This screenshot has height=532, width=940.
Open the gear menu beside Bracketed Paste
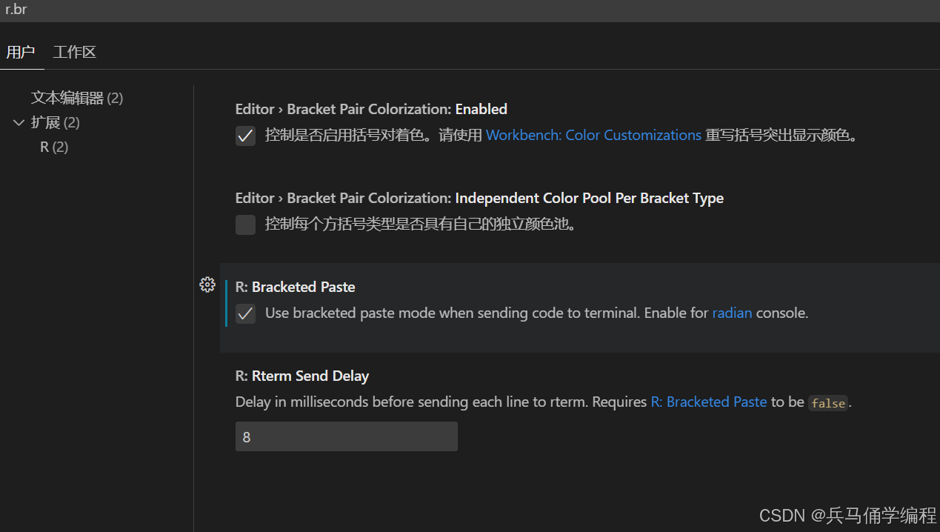pos(207,285)
